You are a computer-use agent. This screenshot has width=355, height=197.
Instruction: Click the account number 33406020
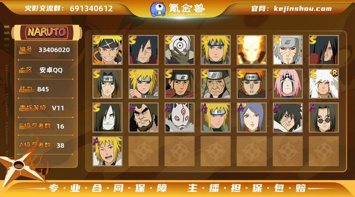pos(54,50)
